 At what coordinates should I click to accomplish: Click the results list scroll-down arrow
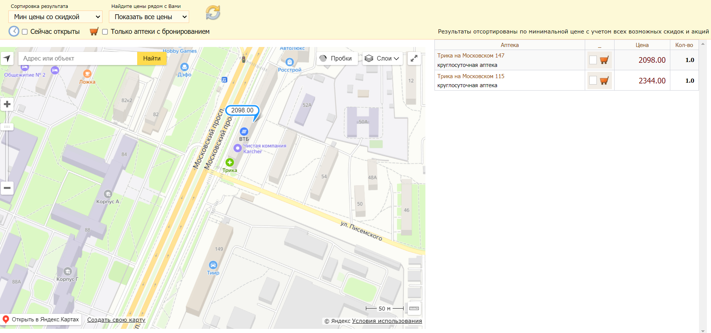pos(703,331)
